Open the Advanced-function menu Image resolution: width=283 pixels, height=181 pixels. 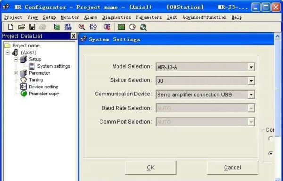pyautogui.click(x=204, y=17)
